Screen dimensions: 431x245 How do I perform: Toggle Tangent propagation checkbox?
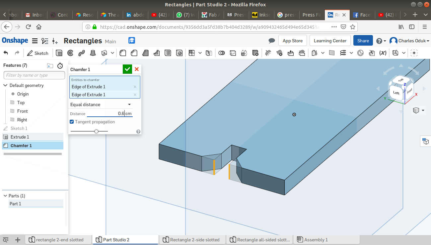point(72,122)
